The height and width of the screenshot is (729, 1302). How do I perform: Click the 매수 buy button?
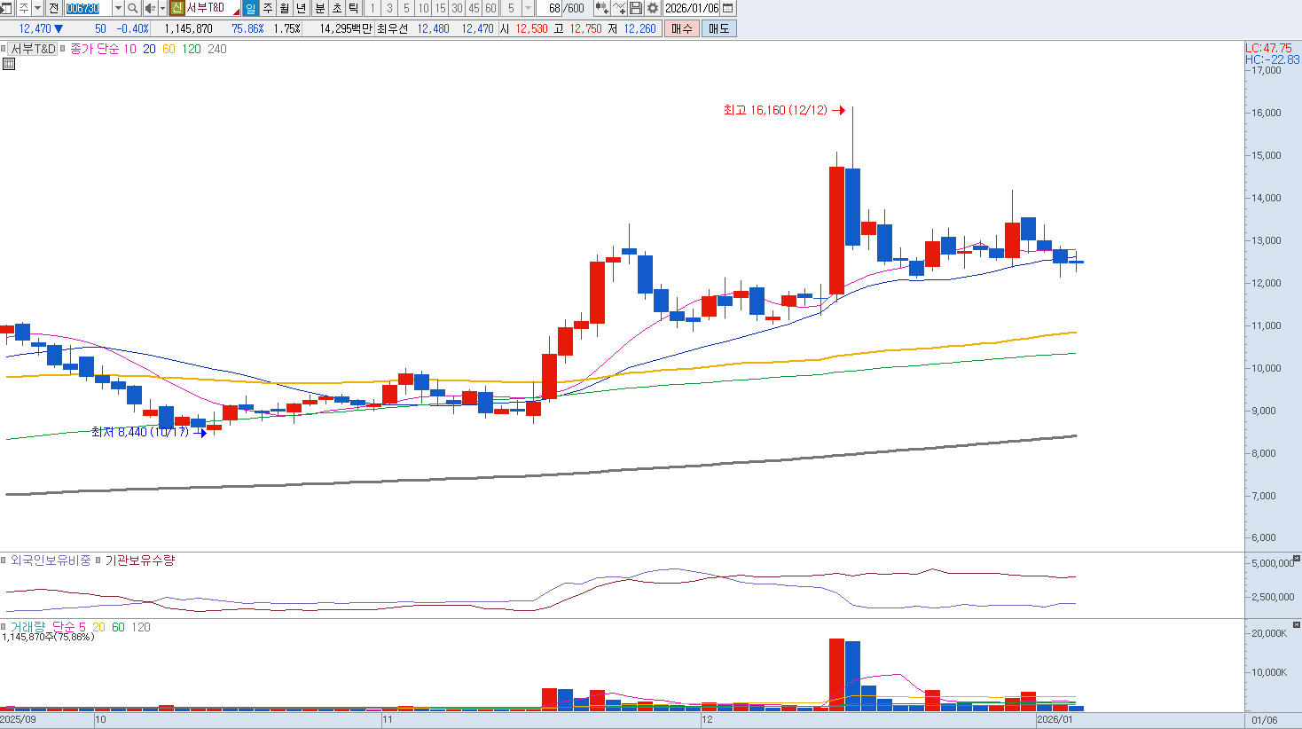click(x=681, y=28)
